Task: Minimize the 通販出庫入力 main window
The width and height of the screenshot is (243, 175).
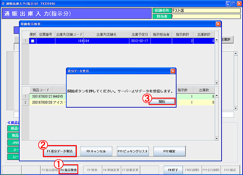Action: 228,4
